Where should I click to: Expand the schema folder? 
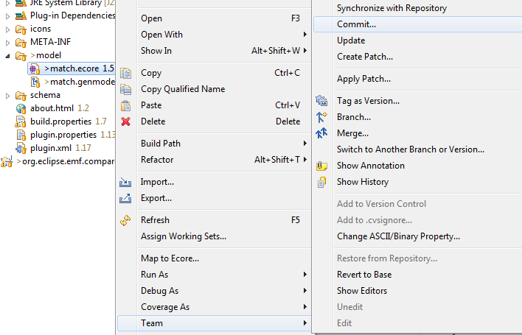(7, 96)
